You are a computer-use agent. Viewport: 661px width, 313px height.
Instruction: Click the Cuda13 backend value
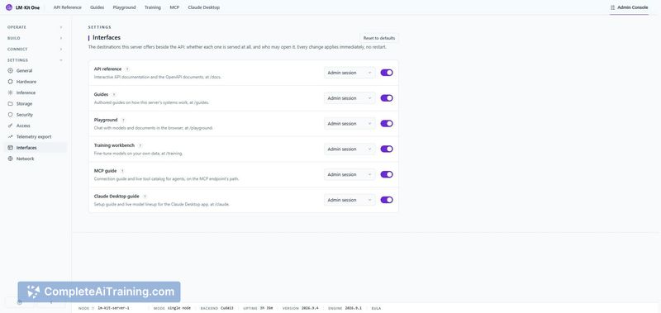point(226,308)
